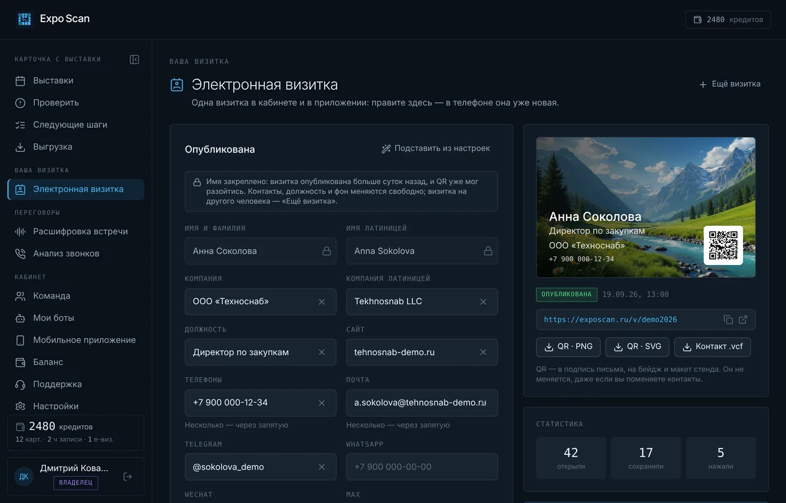
Task: Open Мои боты
Action: coord(76,318)
